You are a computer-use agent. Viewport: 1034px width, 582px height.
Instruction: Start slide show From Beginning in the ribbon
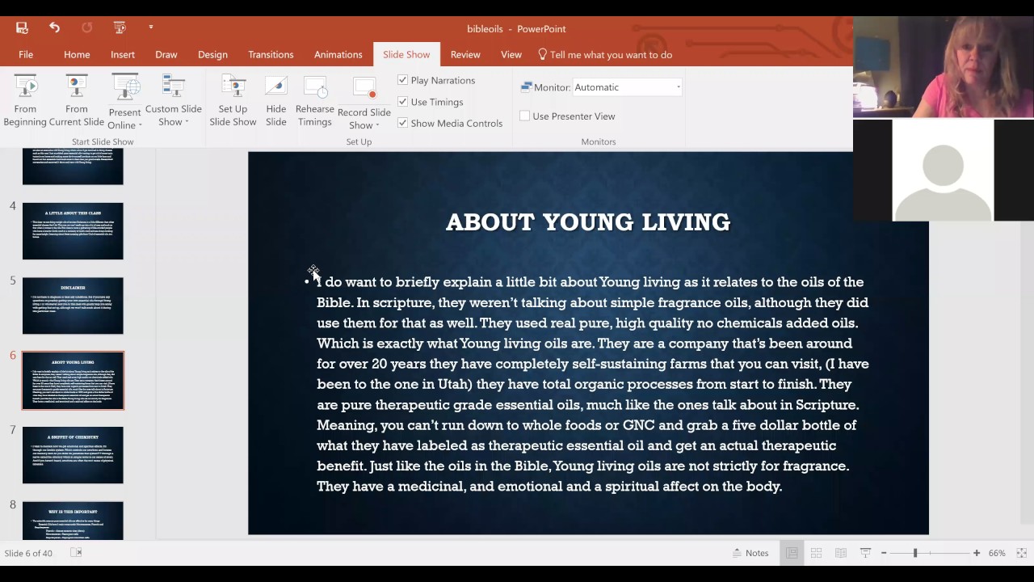[25, 101]
